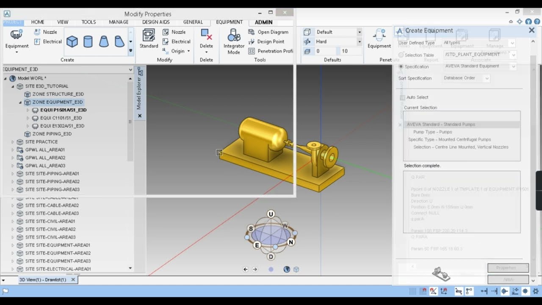Open the DESIGN AIDS ribbon tab
The height and width of the screenshot is (305, 542).
click(x=156, y=22)
